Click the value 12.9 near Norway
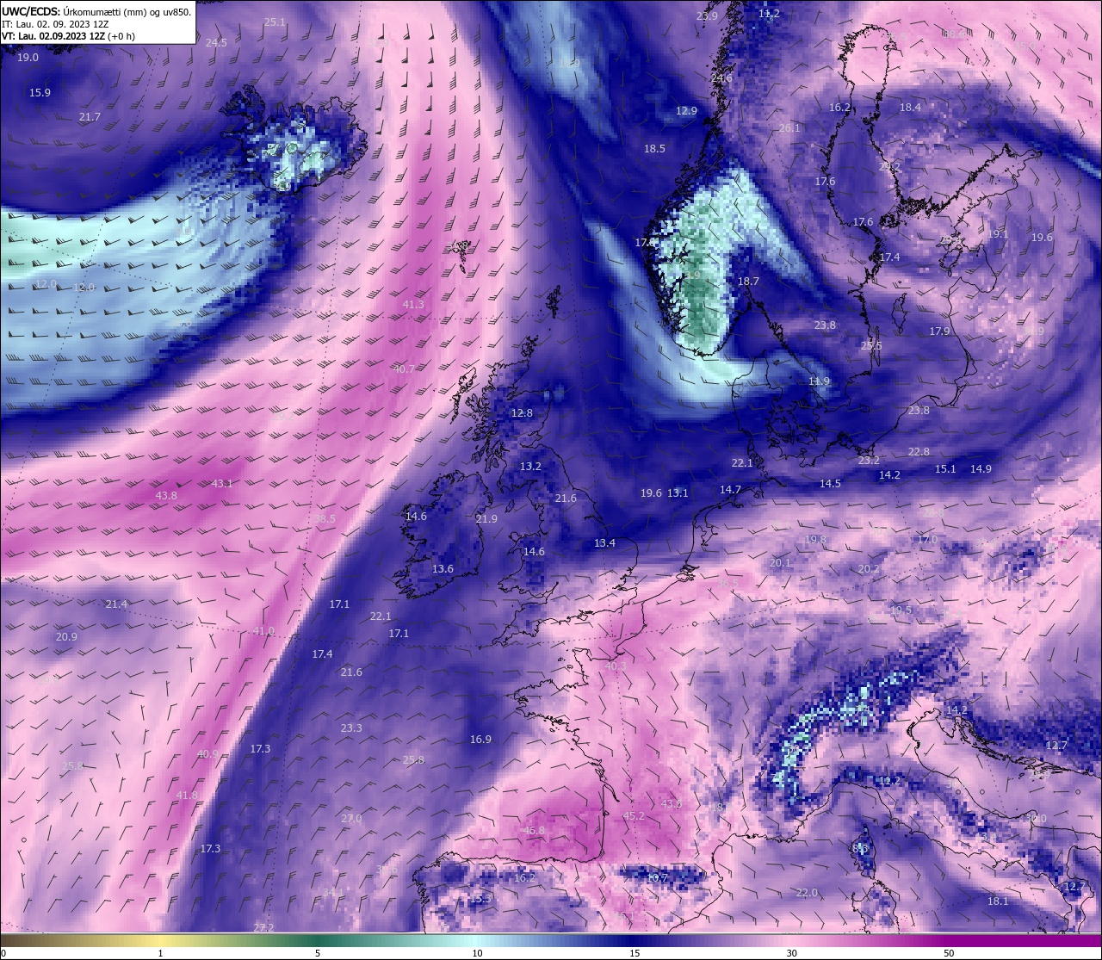The image size is (1102, 960). pyautogui.click(x=686, y=111)
